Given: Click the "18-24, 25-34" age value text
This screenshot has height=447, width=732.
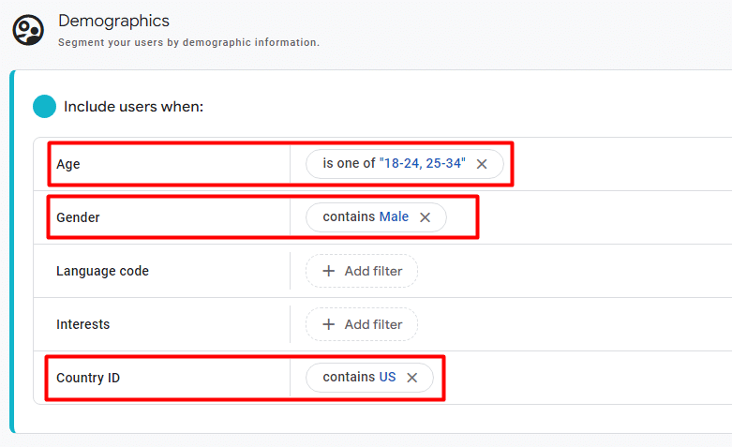Looking at the screenshot, I should click(x=422, y=164).
